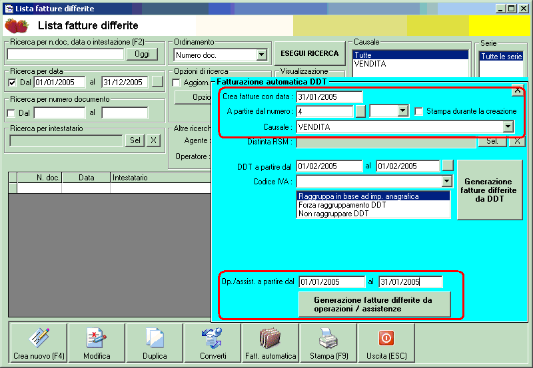Click small button beside A partire dal numero

[x=360, y=111]
